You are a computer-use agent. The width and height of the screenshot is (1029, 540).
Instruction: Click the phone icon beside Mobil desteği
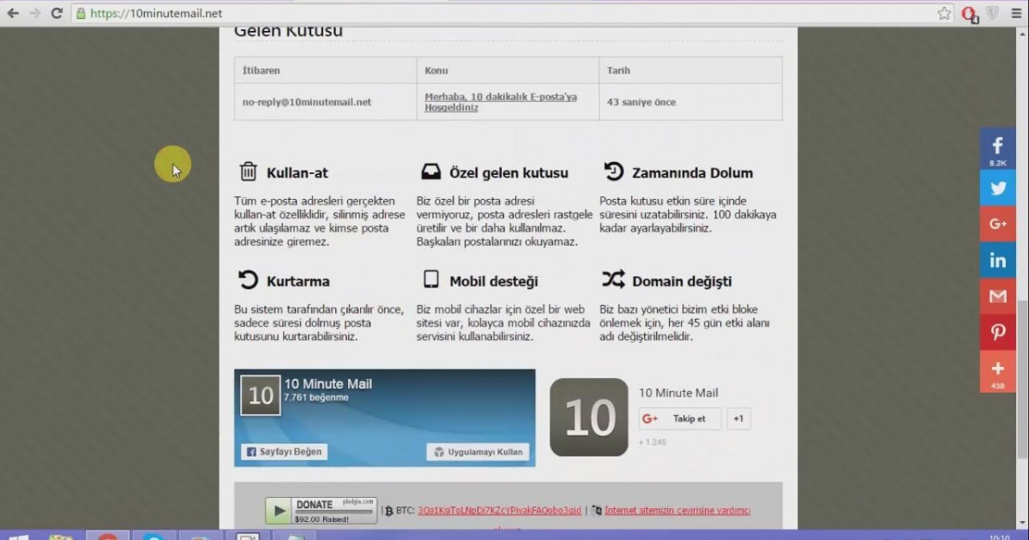(431, 279)
